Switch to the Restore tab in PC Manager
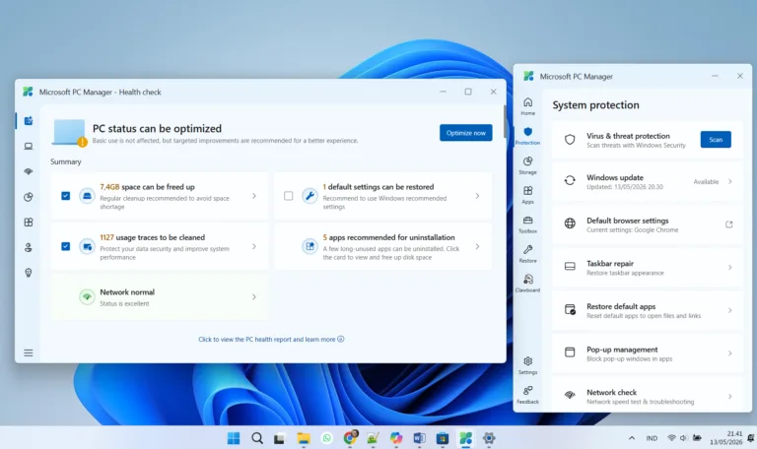This screenshot has height=449, width=757. 527,254
